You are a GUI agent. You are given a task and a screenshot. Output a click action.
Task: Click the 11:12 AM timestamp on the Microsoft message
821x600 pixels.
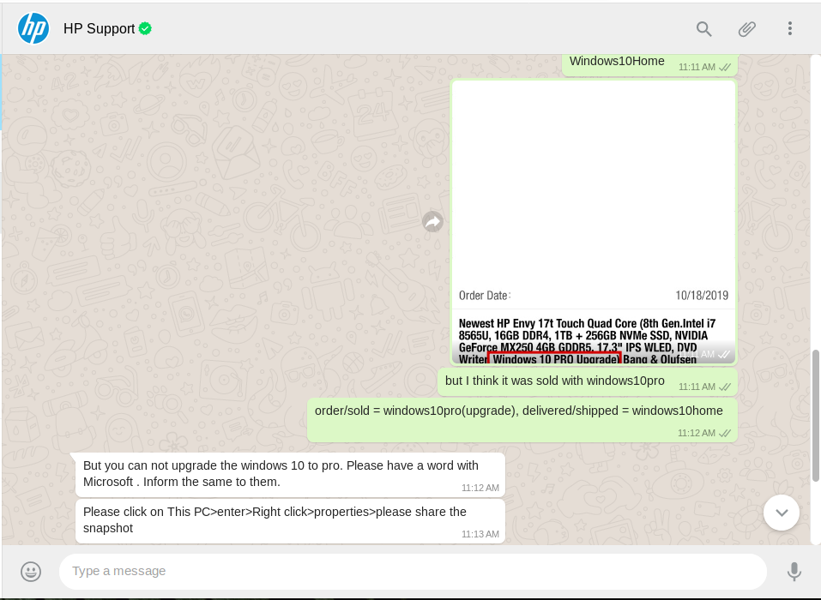point(480,488)
